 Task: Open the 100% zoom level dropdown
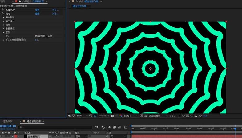81,116
